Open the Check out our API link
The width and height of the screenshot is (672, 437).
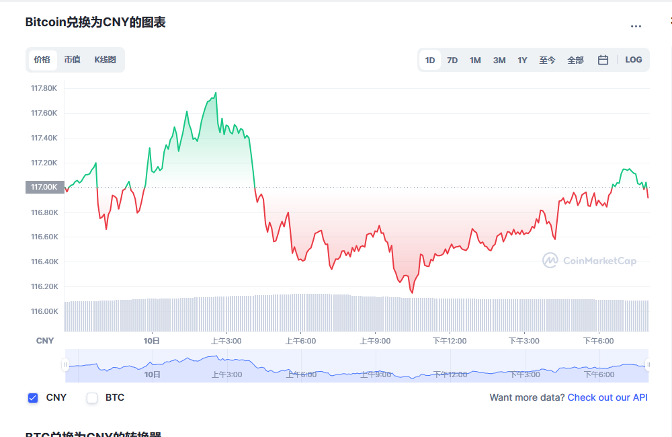(607, 397)
